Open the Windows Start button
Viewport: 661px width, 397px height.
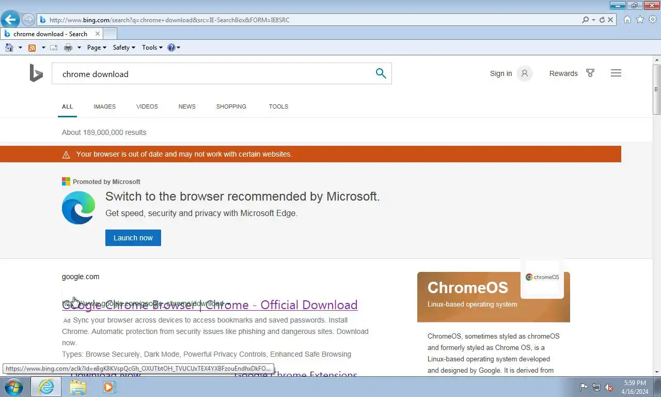tap(14, 387)
